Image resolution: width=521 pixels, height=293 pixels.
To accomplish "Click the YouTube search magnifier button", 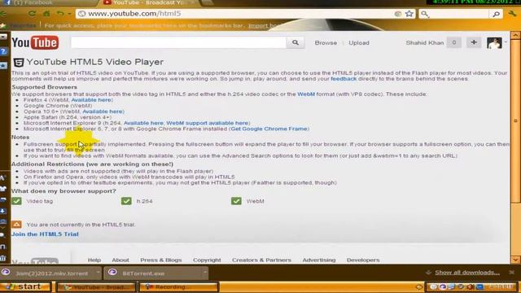I will tap(295, 42).
